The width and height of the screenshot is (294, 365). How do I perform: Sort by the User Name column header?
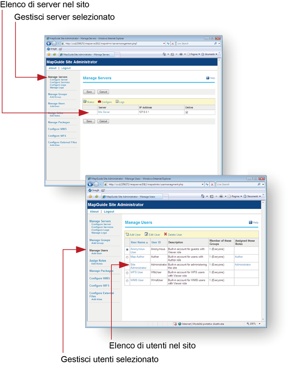tap(139, 242)
